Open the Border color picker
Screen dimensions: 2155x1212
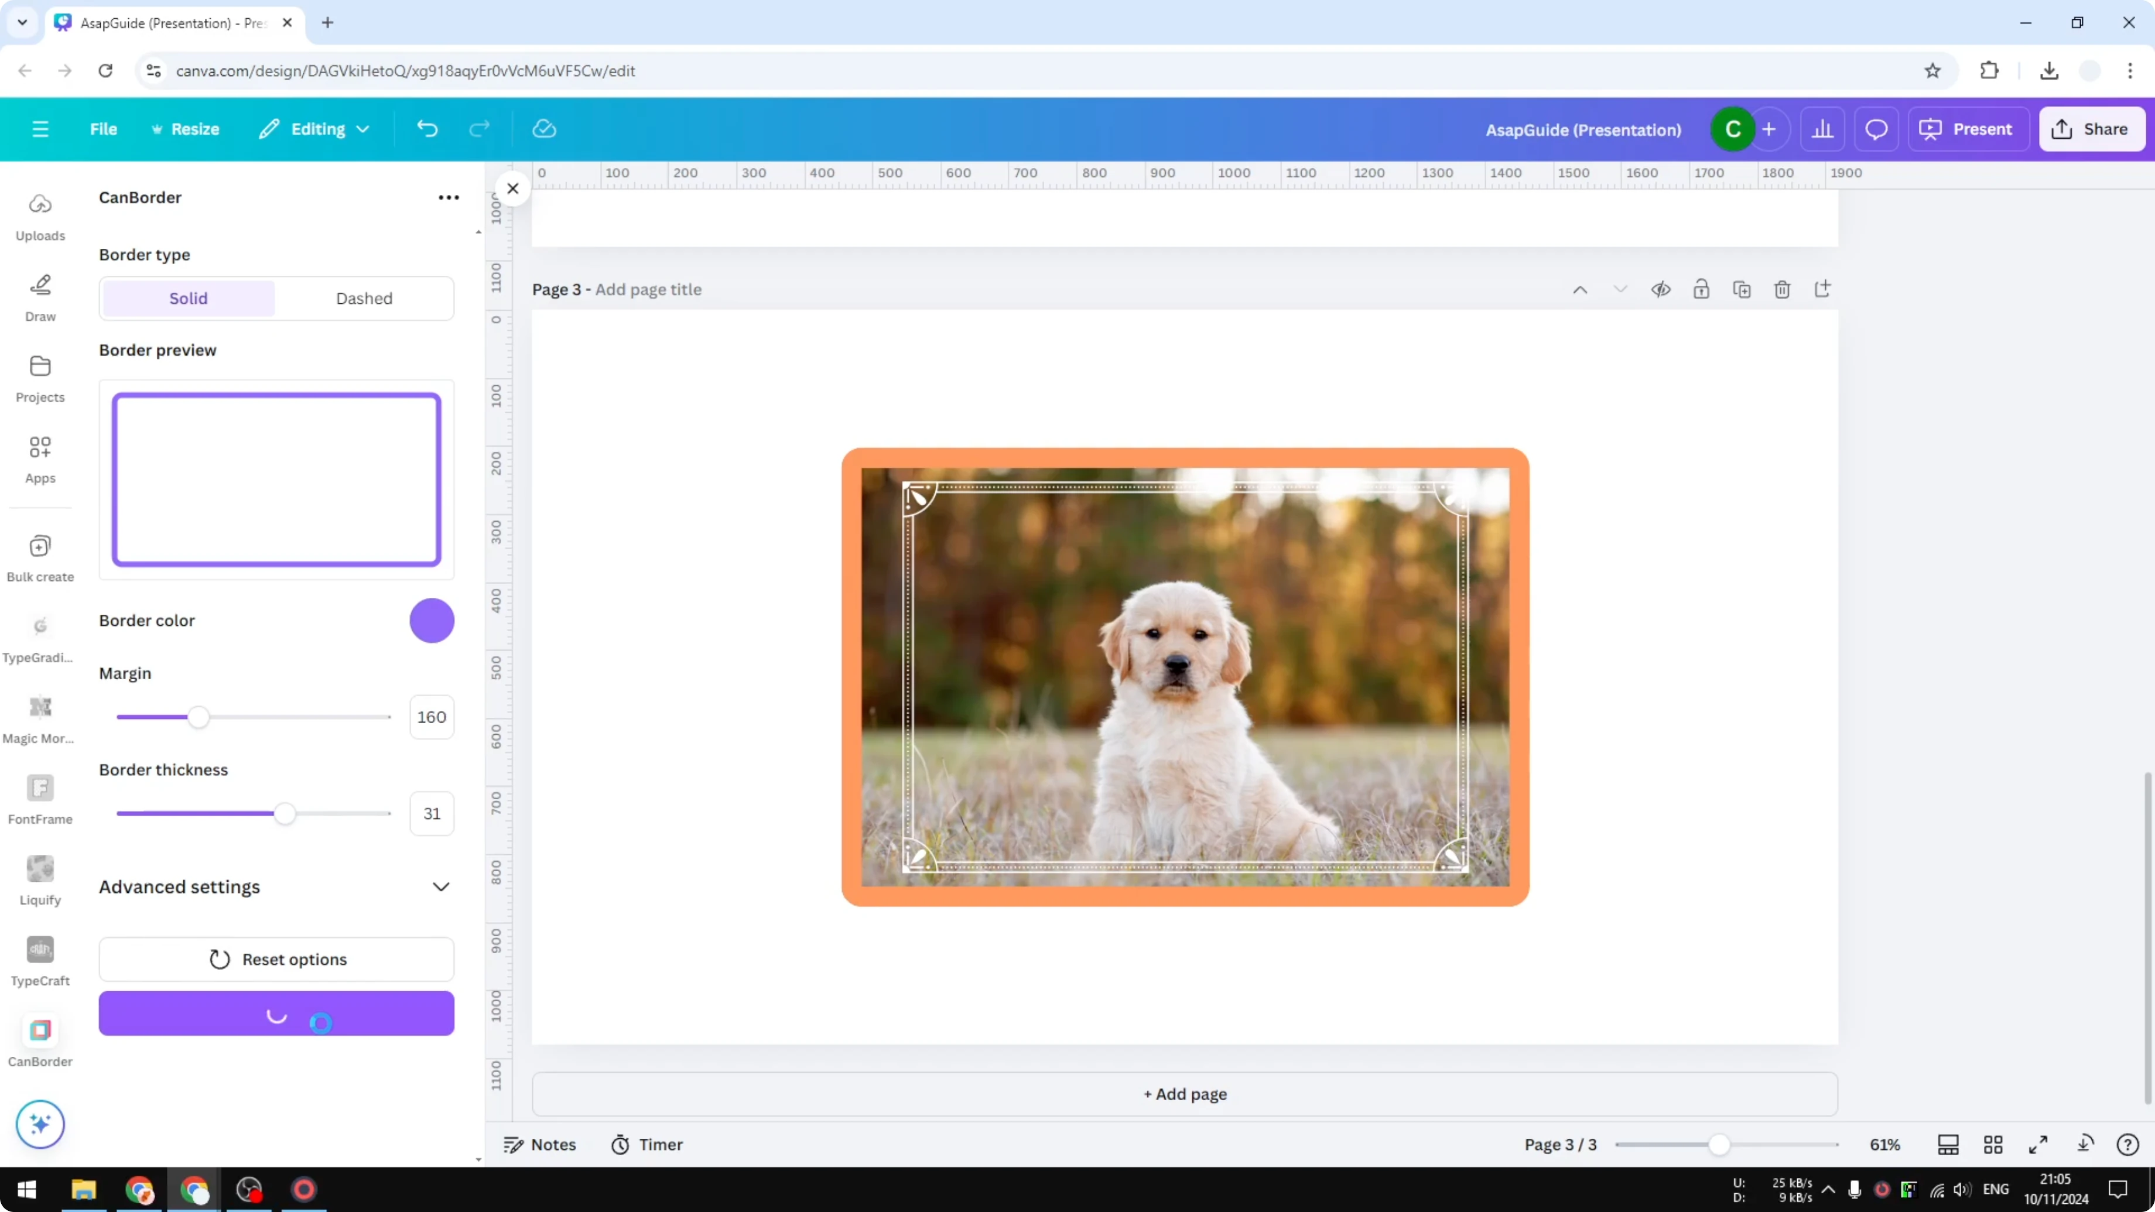pyautogui.click(x=432, y=620)
